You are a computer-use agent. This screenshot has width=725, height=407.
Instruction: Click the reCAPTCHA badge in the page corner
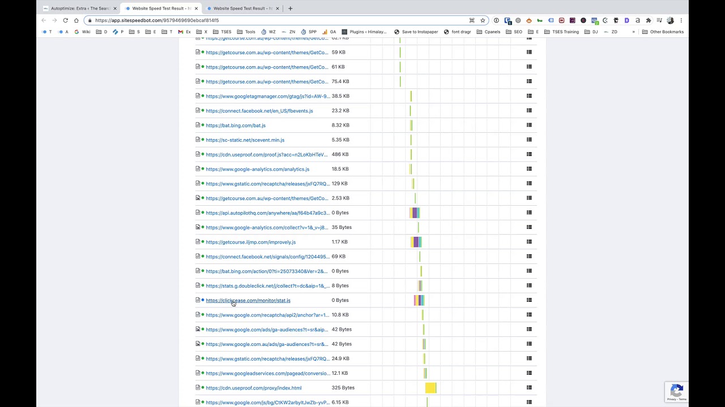point(677,392)
